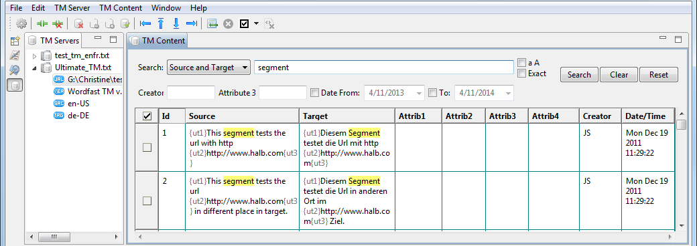Click the blue up arrow toolbar icon

coord(161,23)
